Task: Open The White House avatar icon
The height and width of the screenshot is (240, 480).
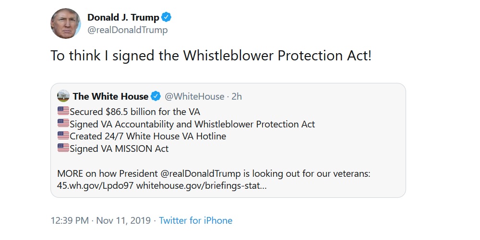Action: 63,96
